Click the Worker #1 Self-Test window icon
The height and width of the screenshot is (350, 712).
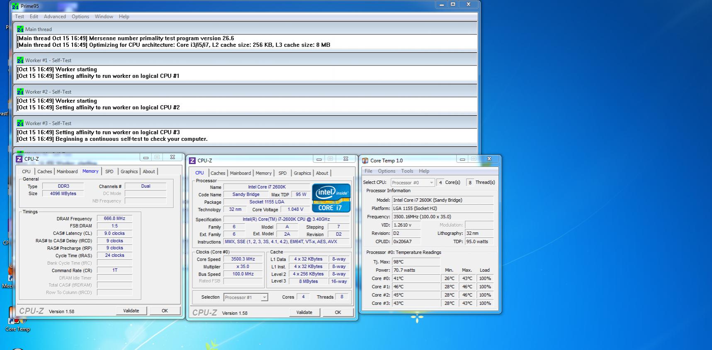tap(20, 60)
